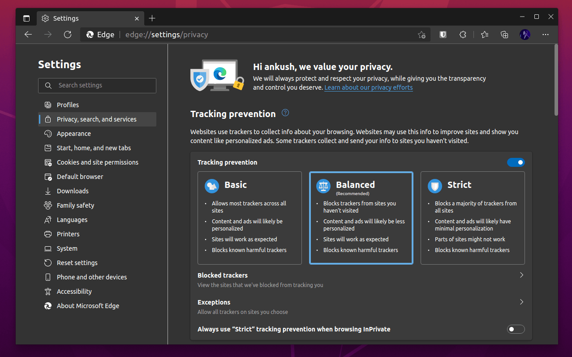Click the browser refresh icon
Image resolution: width=572 pixels, height=357 pixels.
click(68, 35)
